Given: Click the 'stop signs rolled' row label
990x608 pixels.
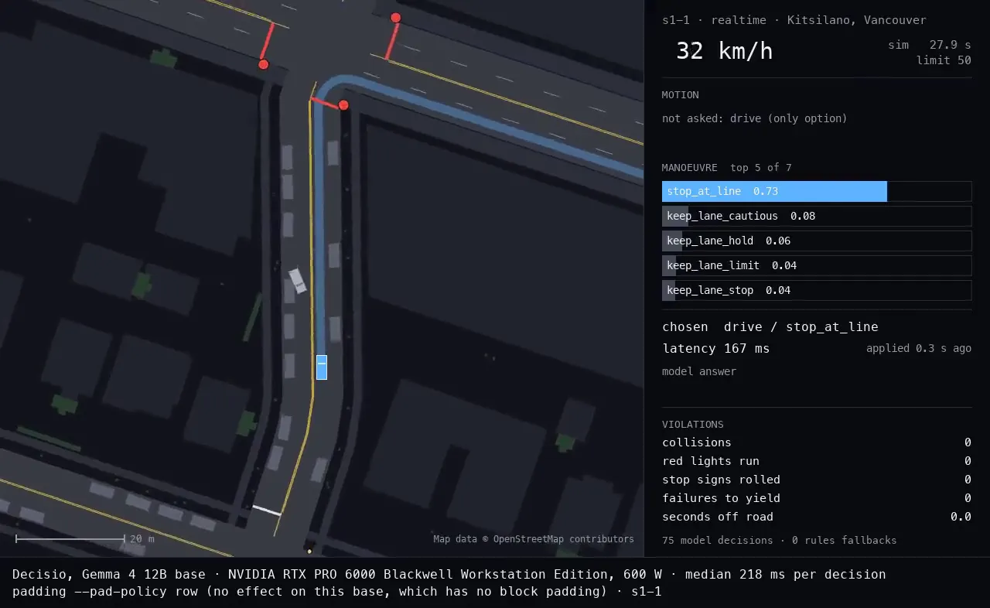Looking at the screenshot, I should coord(721,480).
